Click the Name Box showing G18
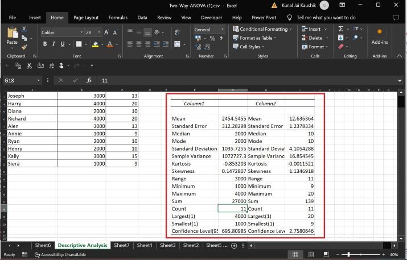 coord(19,81)
